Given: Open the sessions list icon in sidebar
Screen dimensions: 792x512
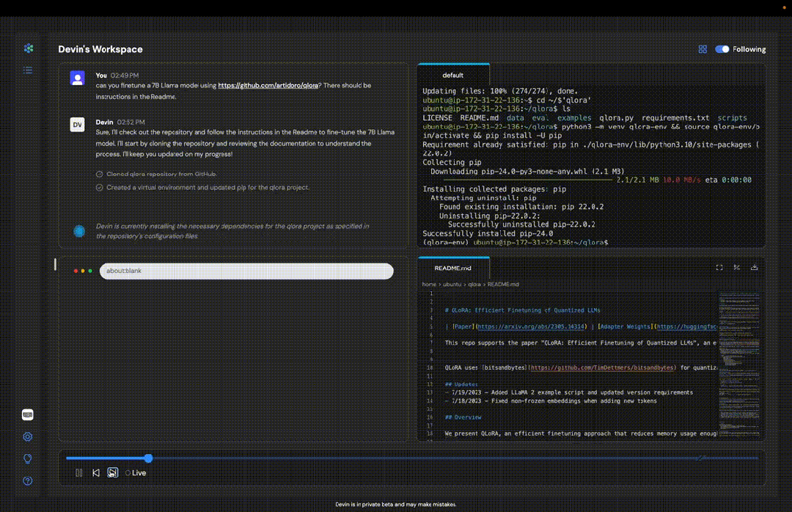Looking at the screenshot, I should 28,70.
